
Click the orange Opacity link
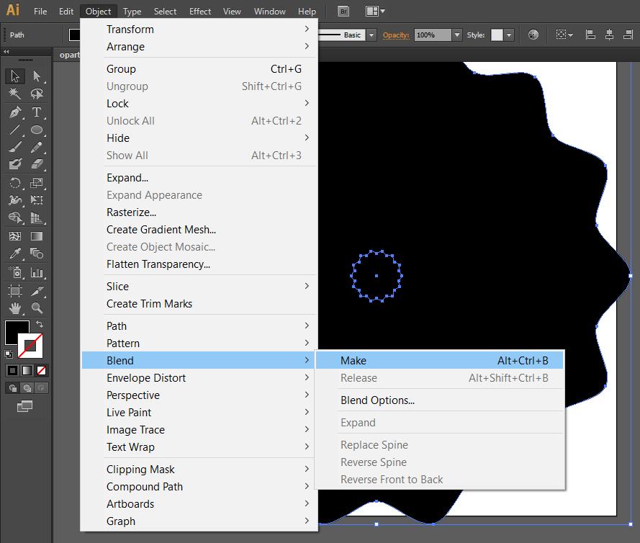(x=395, y=35)
